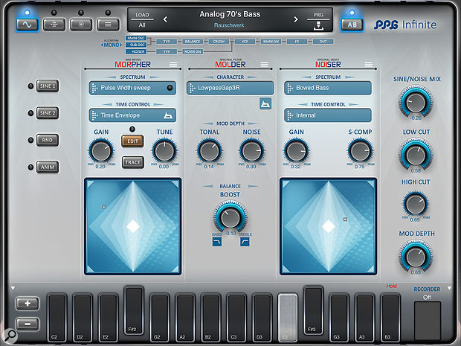Select SUB OSC in signal flow

tap(136, 45)
